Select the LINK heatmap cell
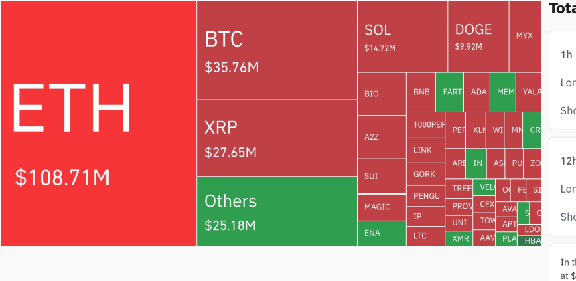 point(425,151)
